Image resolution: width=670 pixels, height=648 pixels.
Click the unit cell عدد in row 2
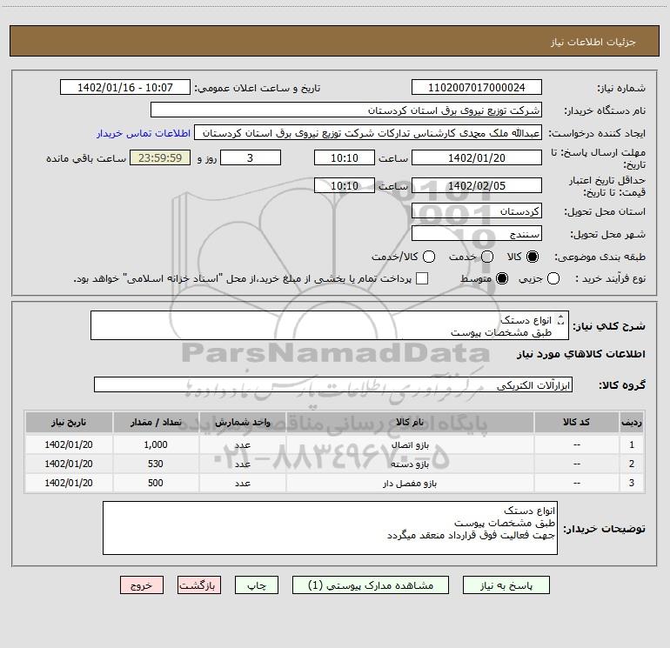pos(242,464)
